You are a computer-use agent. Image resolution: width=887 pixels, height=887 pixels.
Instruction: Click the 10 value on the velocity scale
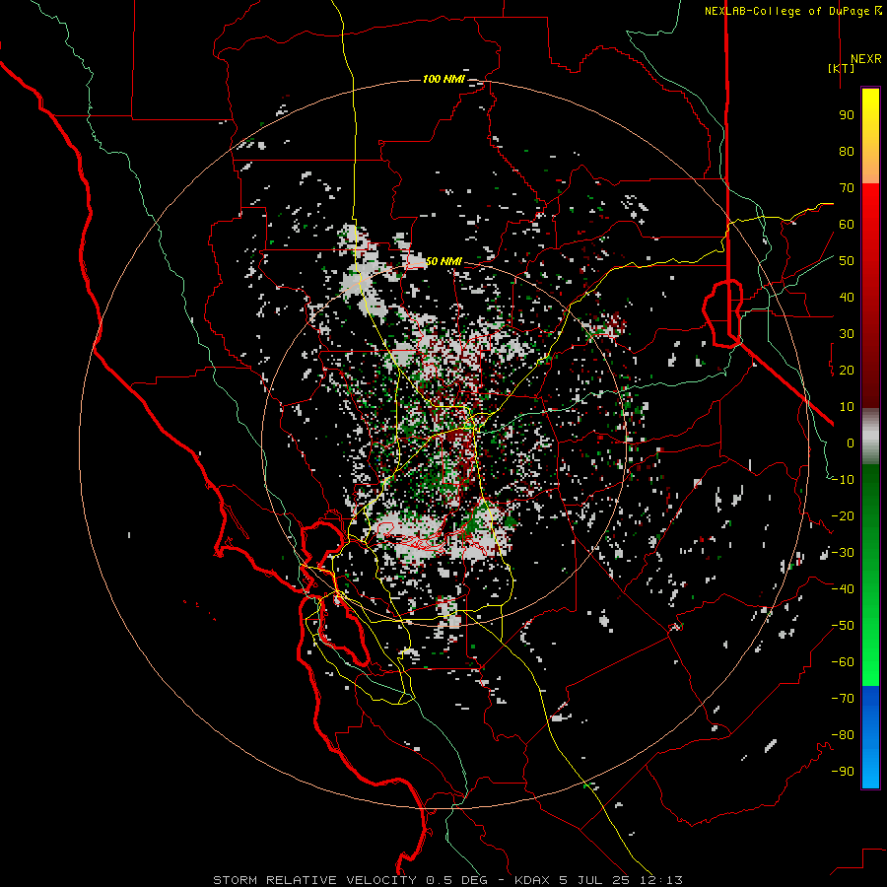pyautogui.click(x=847, y=407)
